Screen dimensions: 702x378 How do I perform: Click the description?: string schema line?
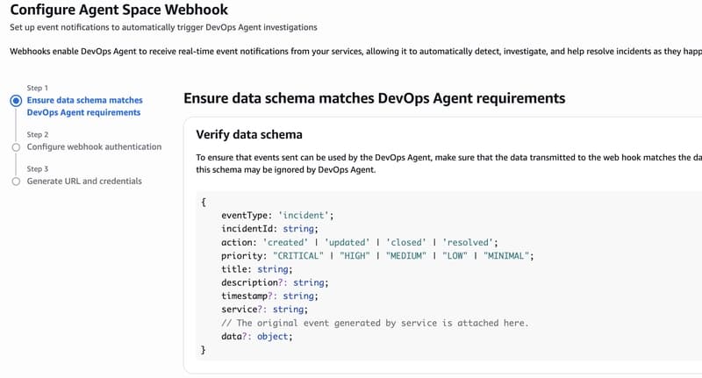click(x=275, y=282)
